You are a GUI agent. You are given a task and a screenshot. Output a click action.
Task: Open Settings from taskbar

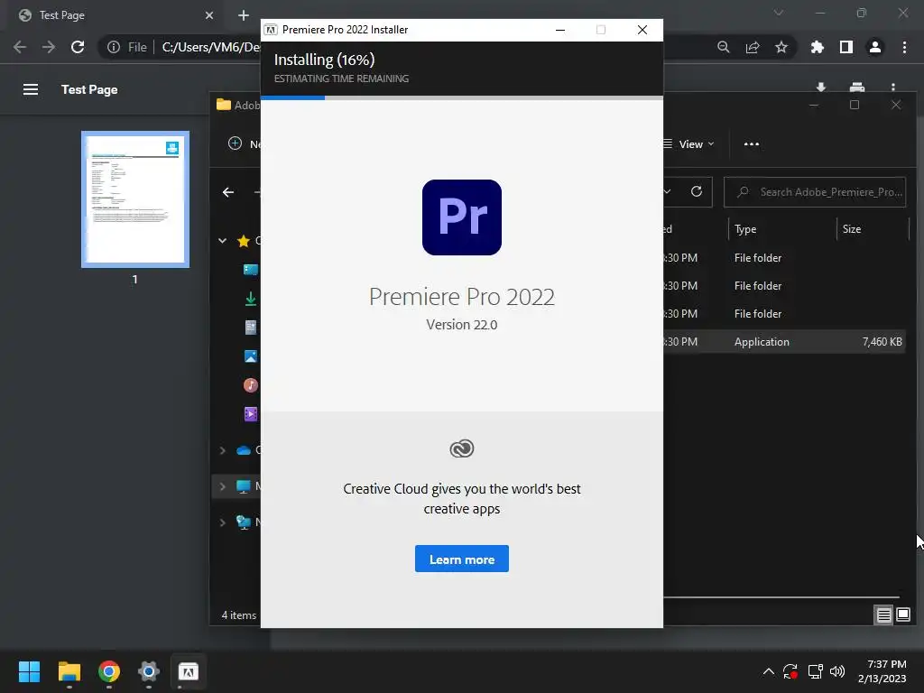pyautogui.click(x=149, y=671)
